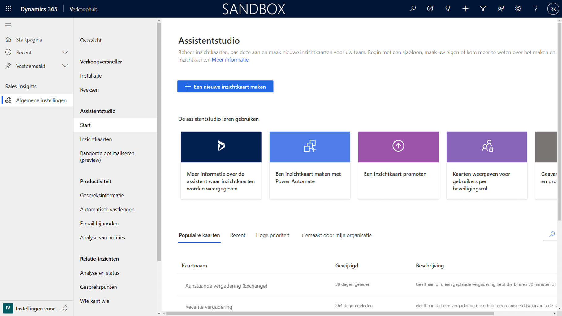Click the horizontal scrollbar at the bottom
The width and height of the screenshot is (562, 316).
click(330, 314)
